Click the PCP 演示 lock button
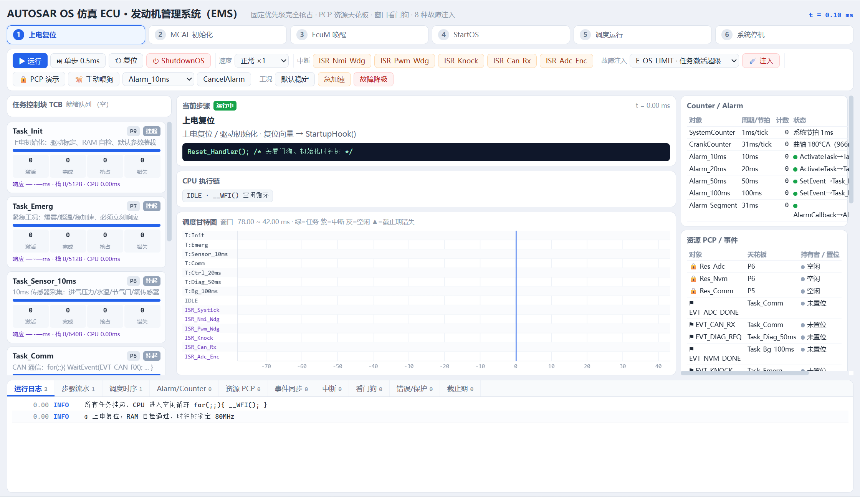860x497 pixels. click(x=39, y=79)
